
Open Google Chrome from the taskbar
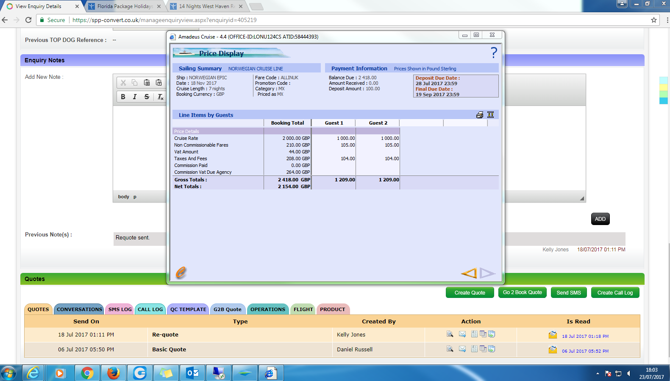coord(87,373)
